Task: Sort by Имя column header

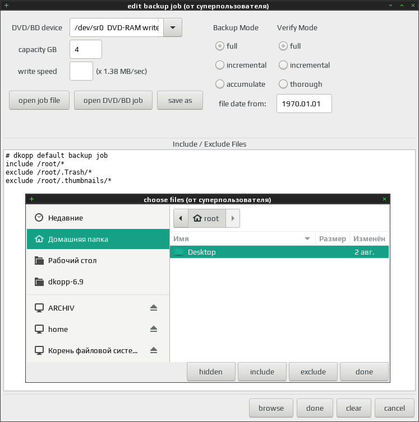Action: point(242,239)
